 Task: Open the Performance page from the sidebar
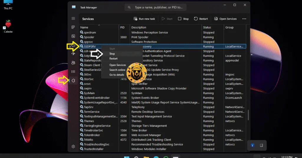click(73, 36)
